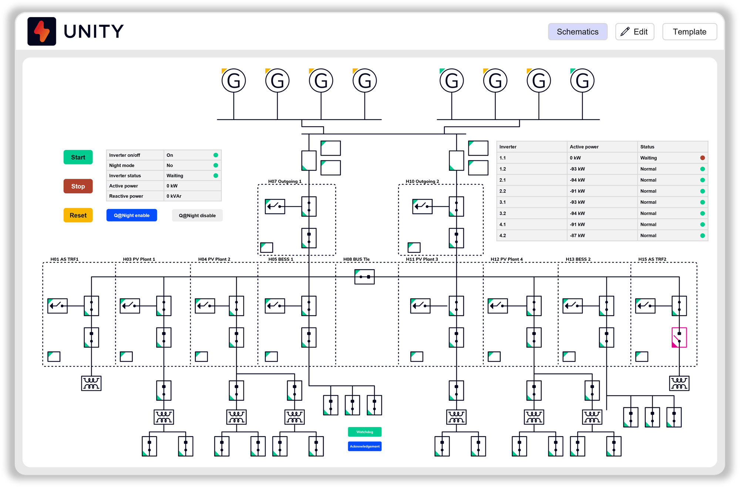Toggle the green indicator next to Inverter on/off
The height and width of the screenshot is (487, 740).
[x=216, y=155]
